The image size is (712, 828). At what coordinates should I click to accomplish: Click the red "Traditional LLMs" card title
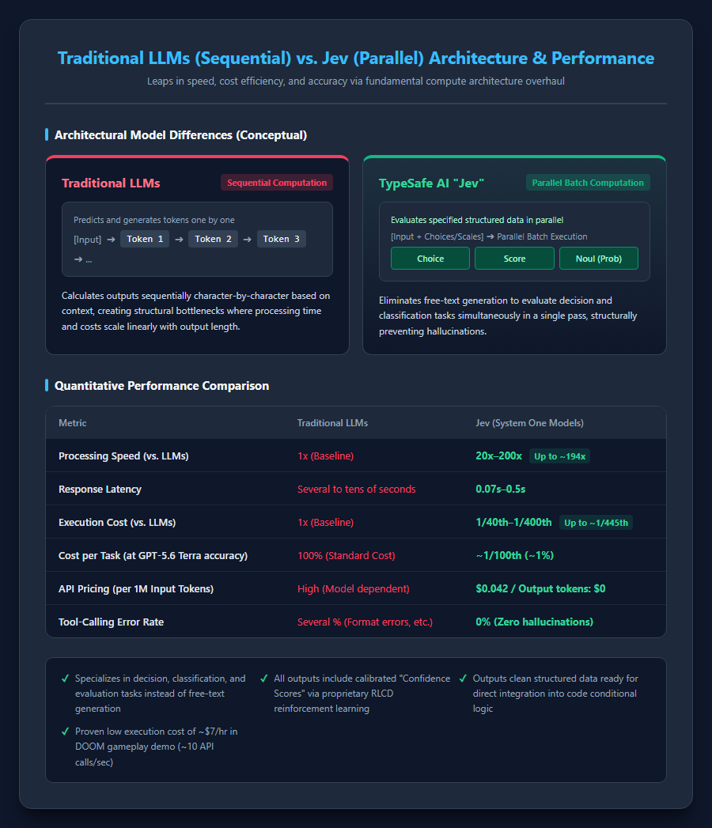[111, 183]
